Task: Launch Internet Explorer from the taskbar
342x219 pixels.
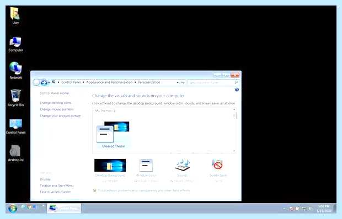Action: (23, 207)
